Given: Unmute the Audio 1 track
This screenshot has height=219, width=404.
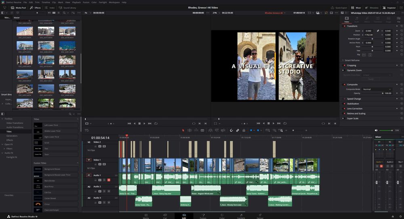Looking at the screenshot, I should (x=109, y=179).
